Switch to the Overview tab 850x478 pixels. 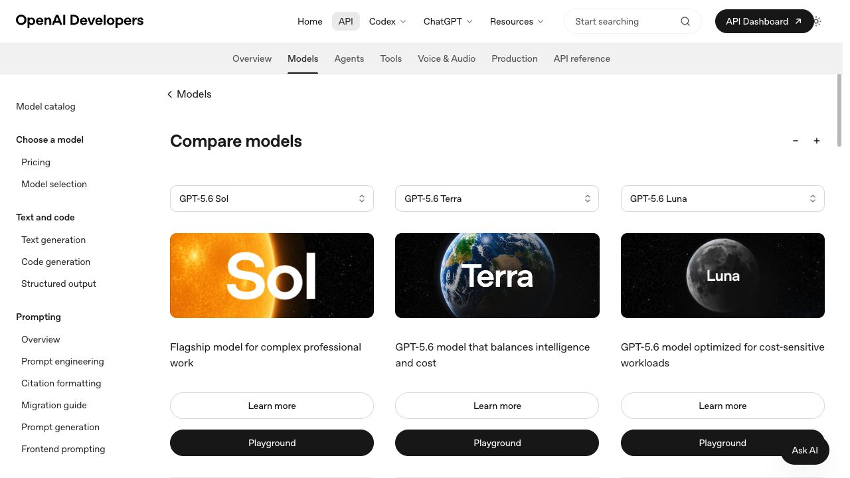coord(252,58)
